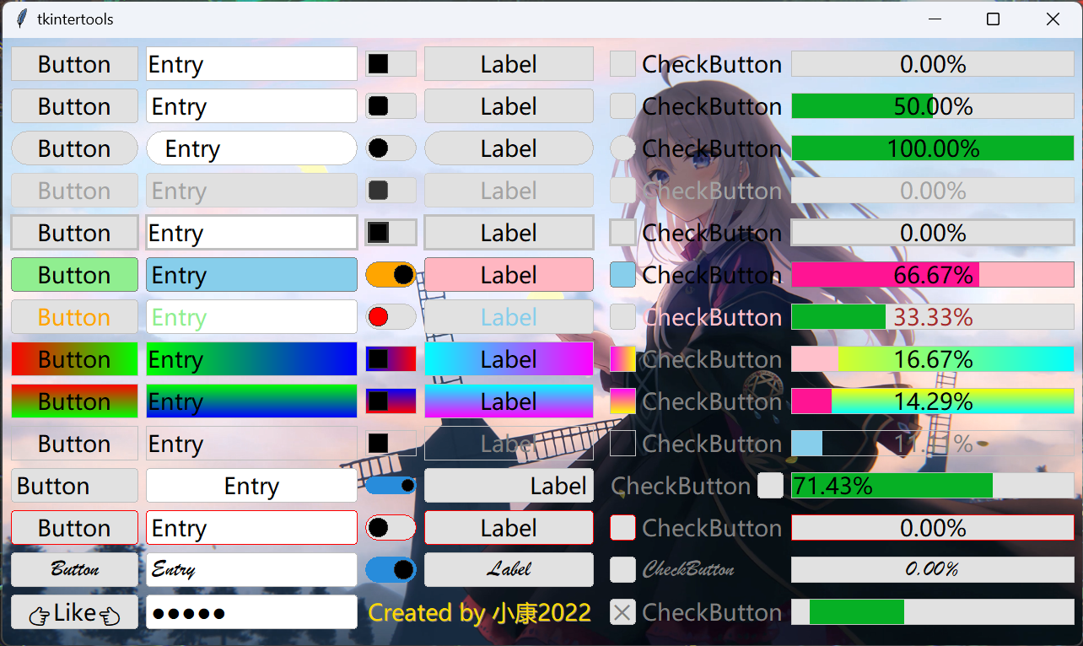Screen dimensions: 1083x646
Task: Focus the red-outlined Entry field
Action: click(251, 528)
